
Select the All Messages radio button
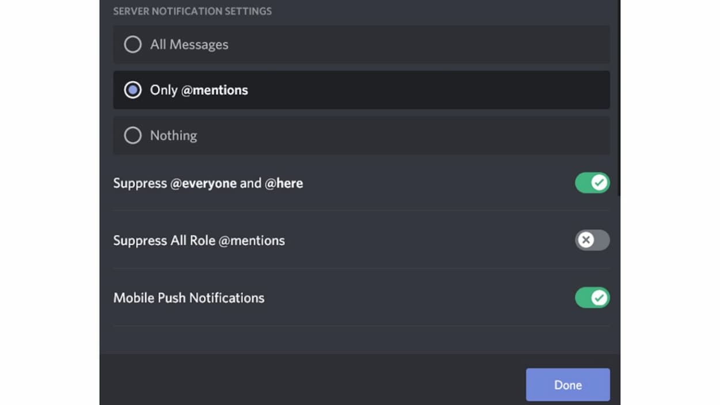pos(133,44)
